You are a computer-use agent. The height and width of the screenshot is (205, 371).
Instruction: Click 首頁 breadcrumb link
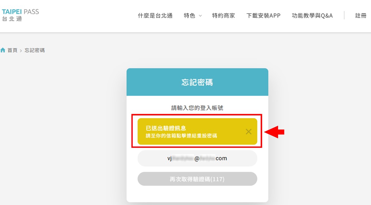12,50
